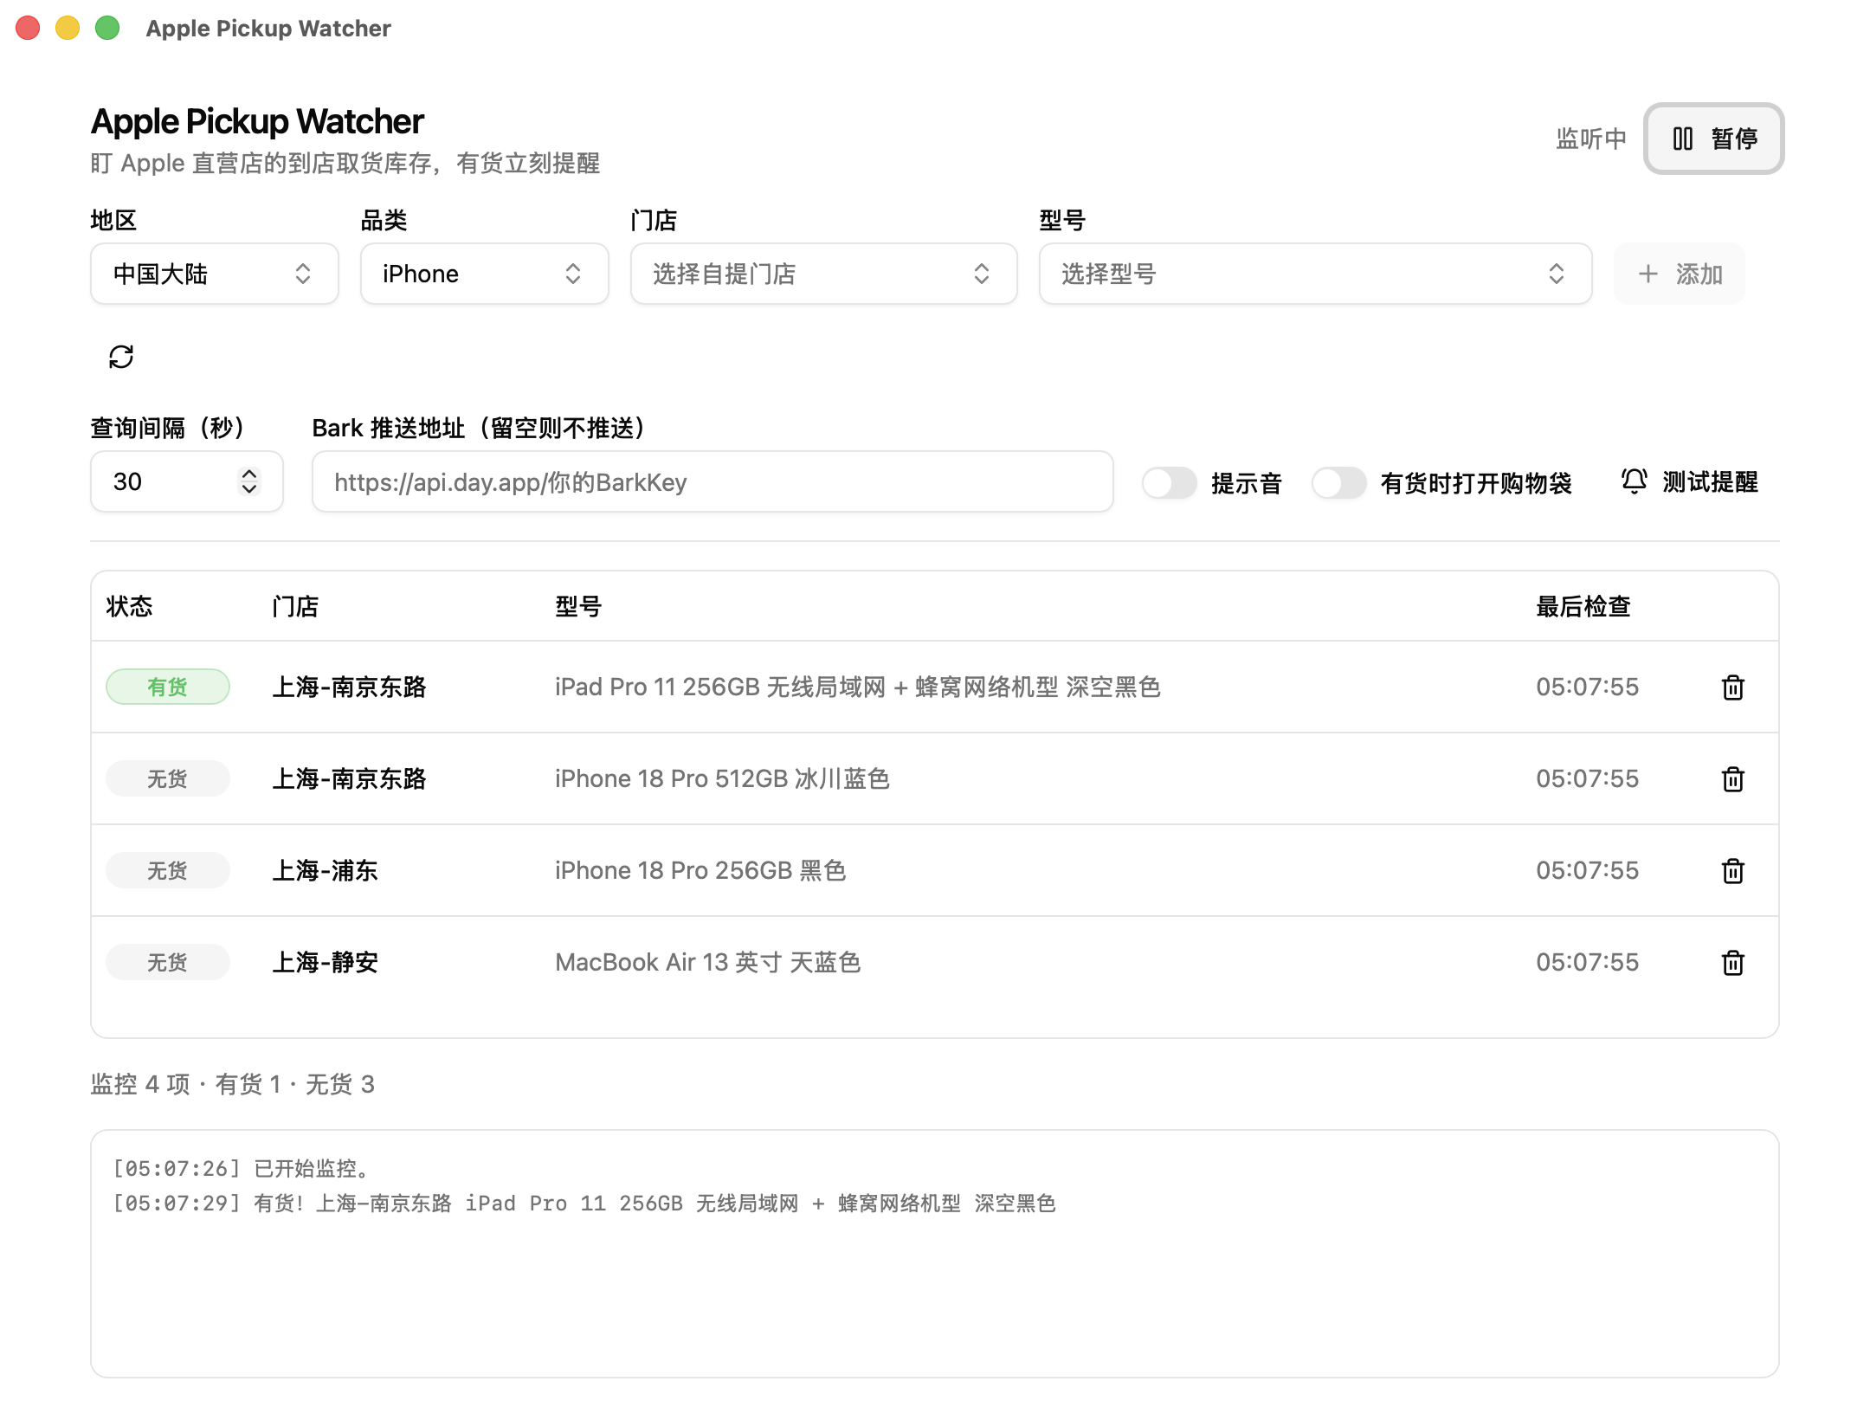Click the 测试提醒 button label
1870x1420 pixels.
(1710, 482)
